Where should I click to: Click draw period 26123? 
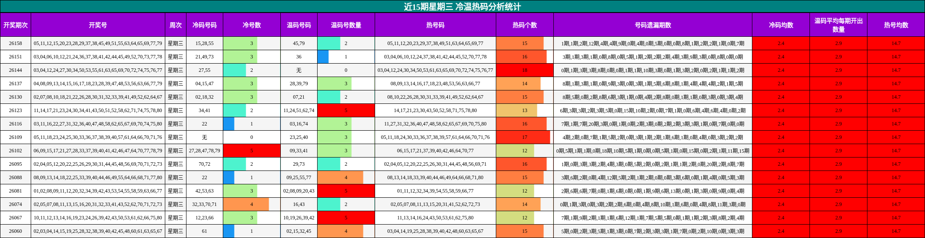point(16,110)
